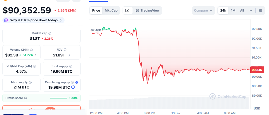This screenshot has height=115, width=269.
Task: Click the Max. supply info icon
Action: coord(31,82)
